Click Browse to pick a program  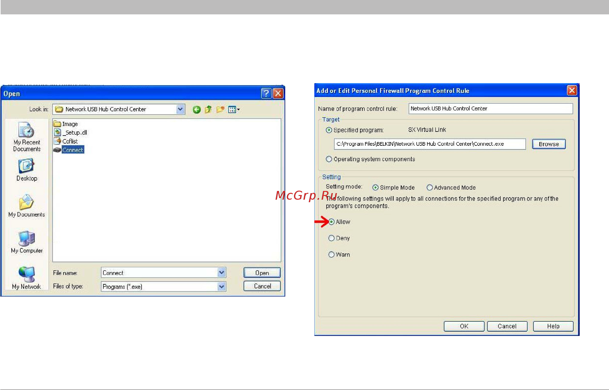pyautogui.click(x=549, y=144)
